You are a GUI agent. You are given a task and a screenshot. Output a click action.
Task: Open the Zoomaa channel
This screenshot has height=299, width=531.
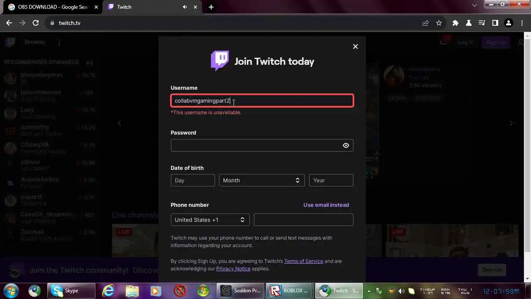coord(50,235)
